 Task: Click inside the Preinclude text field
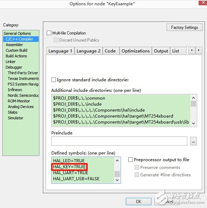coord(119,141)
